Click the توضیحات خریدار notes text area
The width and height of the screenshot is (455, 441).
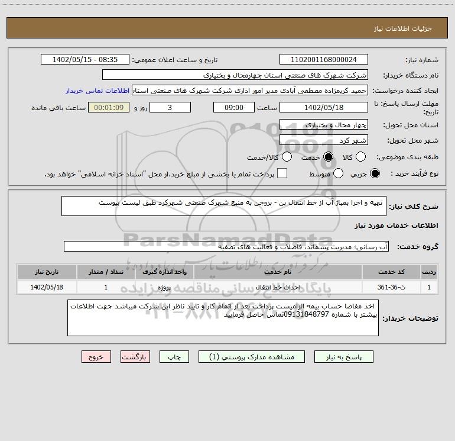[223, 318]
